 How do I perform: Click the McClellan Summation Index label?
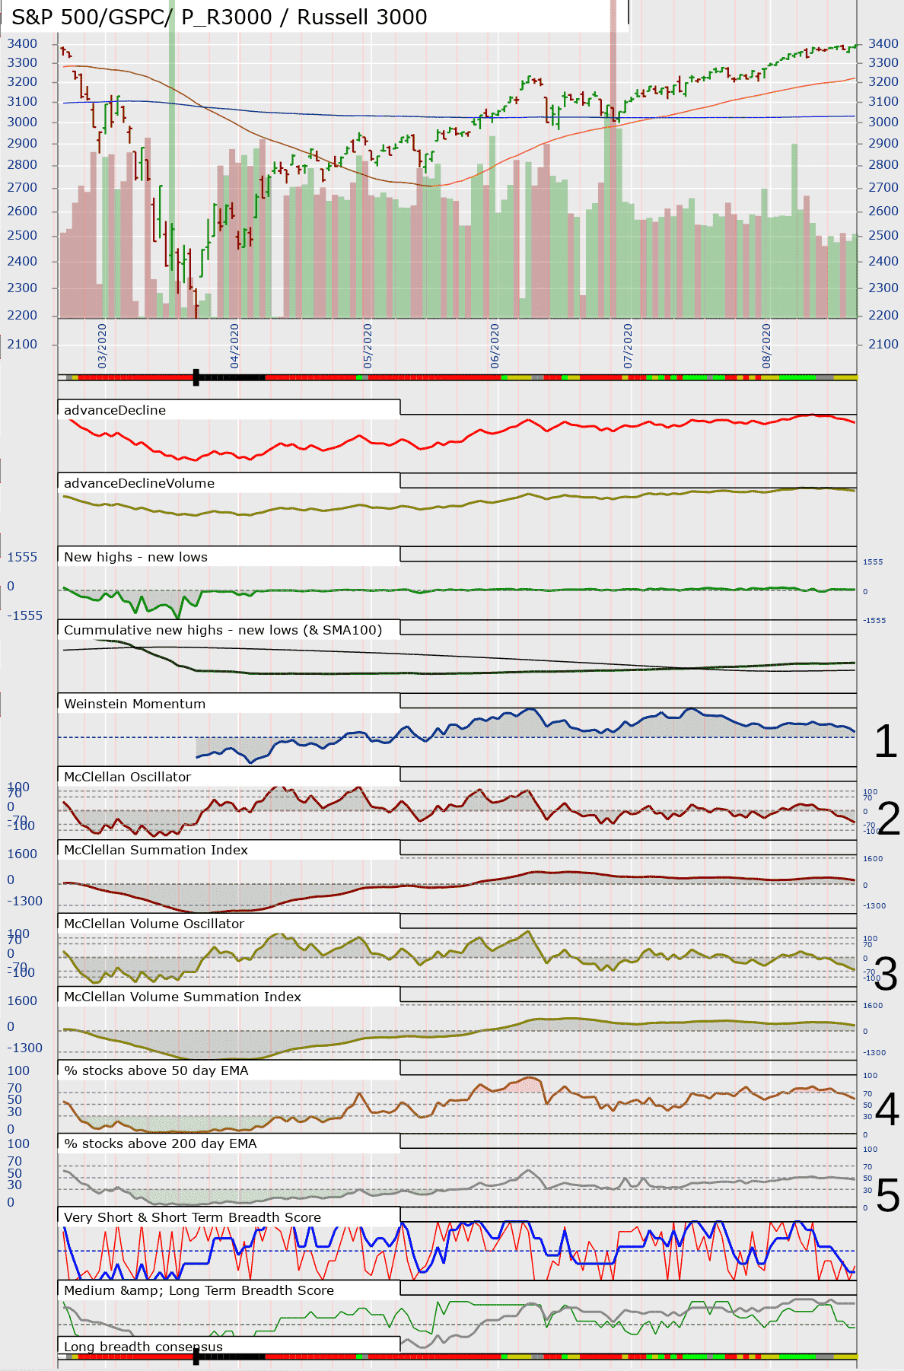156,850
